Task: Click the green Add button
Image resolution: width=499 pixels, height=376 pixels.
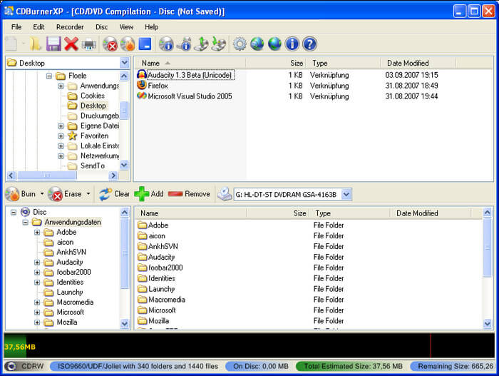Action: (149, 194)
